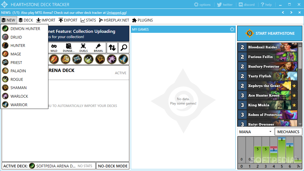
Task: Choose Priest in the new deck list
Action: click(x=24, y=63)
